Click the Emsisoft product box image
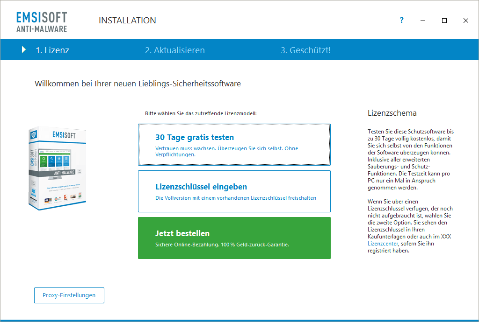The height and width of the screenshot is (322, 479). click(x=57, y=168)
